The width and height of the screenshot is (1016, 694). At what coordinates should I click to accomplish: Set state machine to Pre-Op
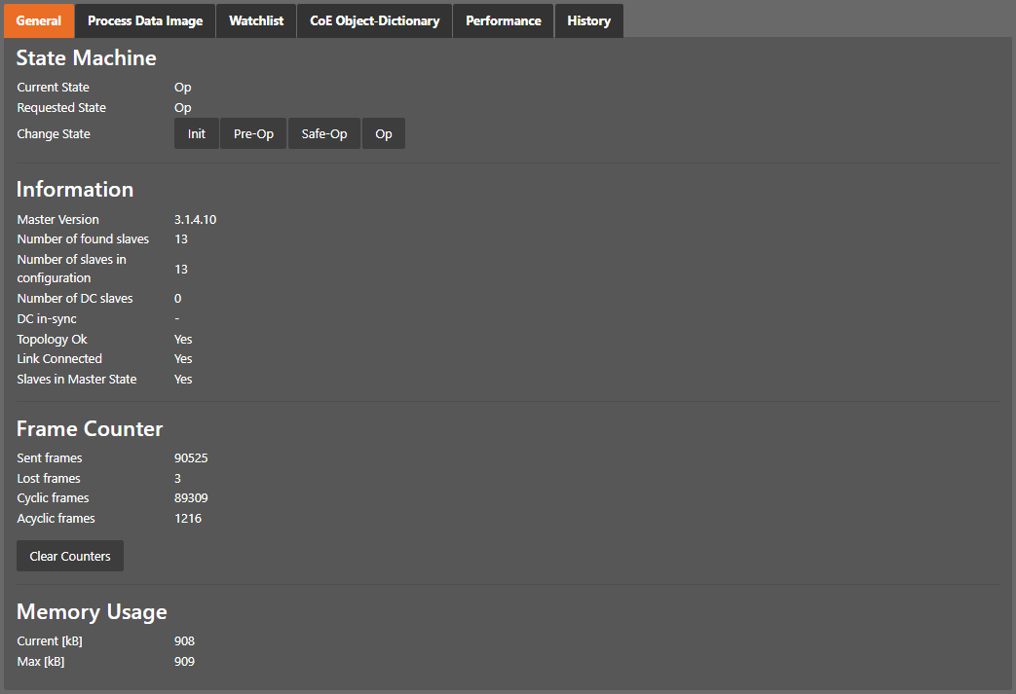tap(253, 134)
